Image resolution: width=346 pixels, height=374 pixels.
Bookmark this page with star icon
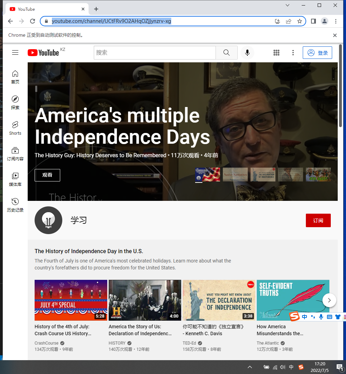click(300, 21)
